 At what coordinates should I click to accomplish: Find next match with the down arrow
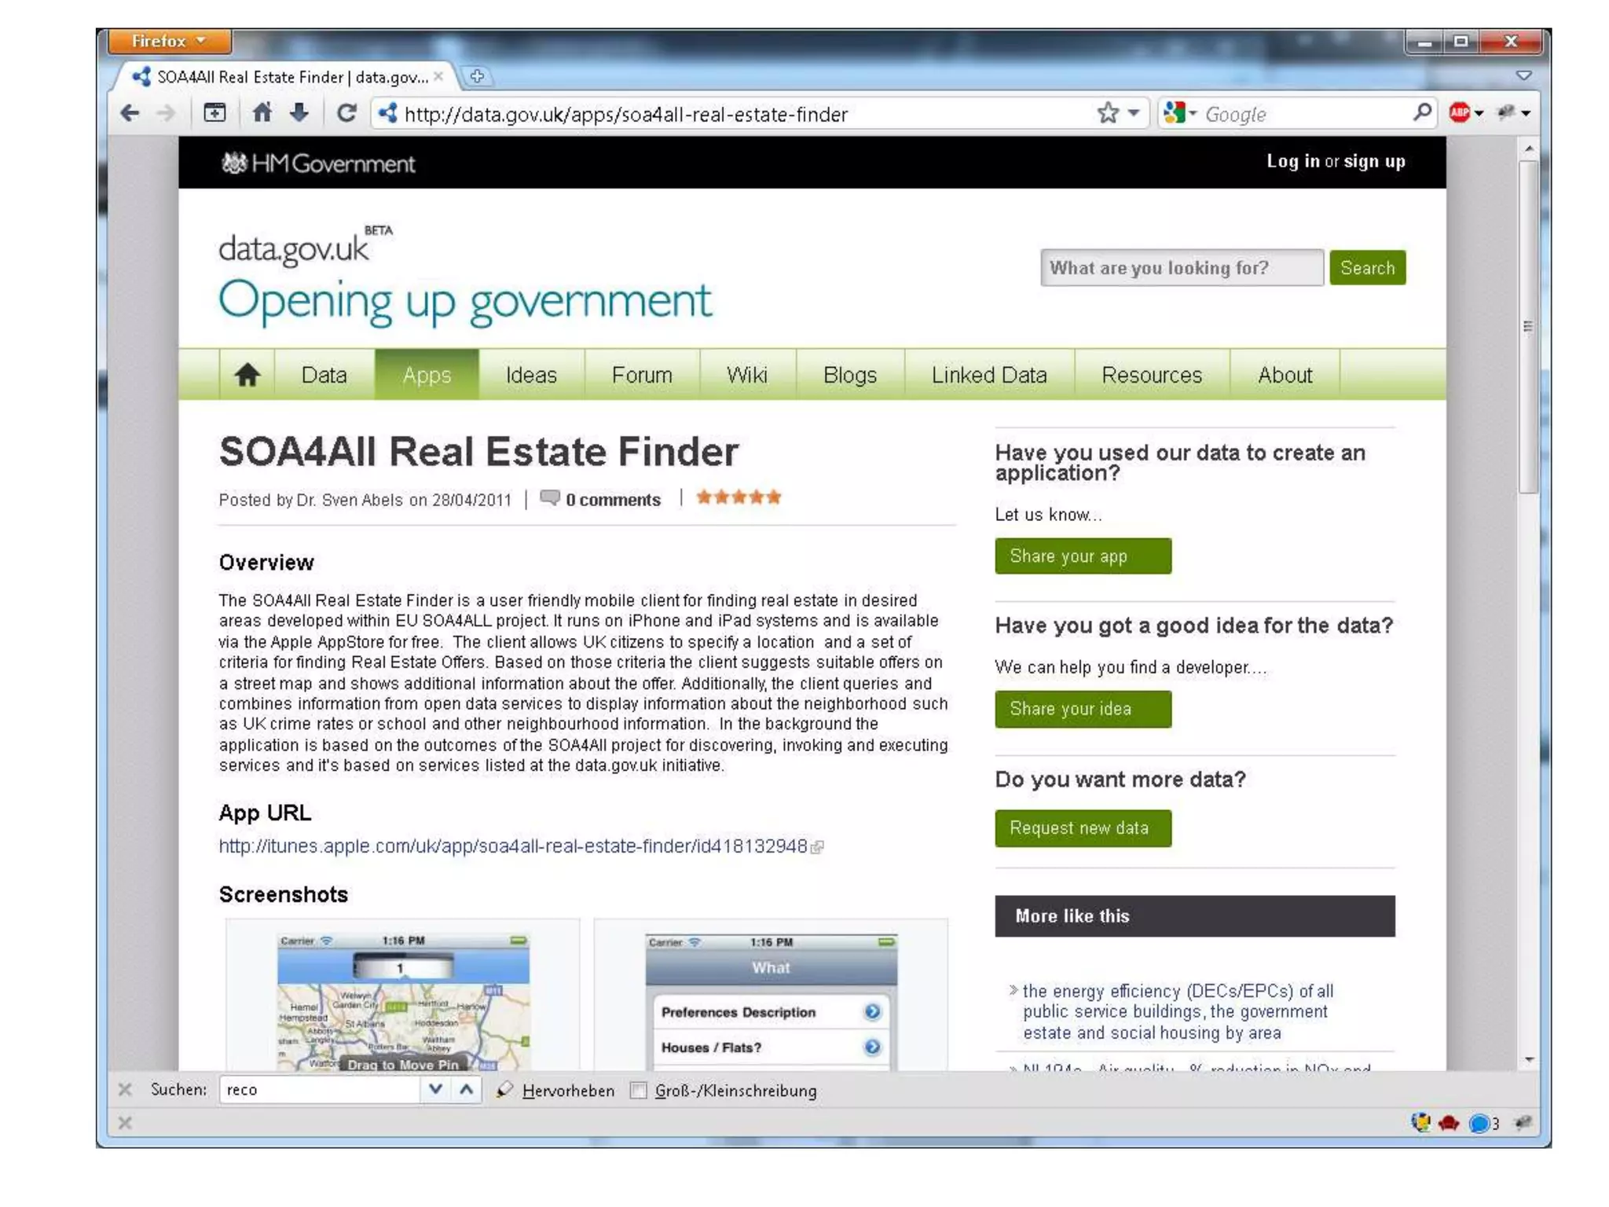point(436,1089)
